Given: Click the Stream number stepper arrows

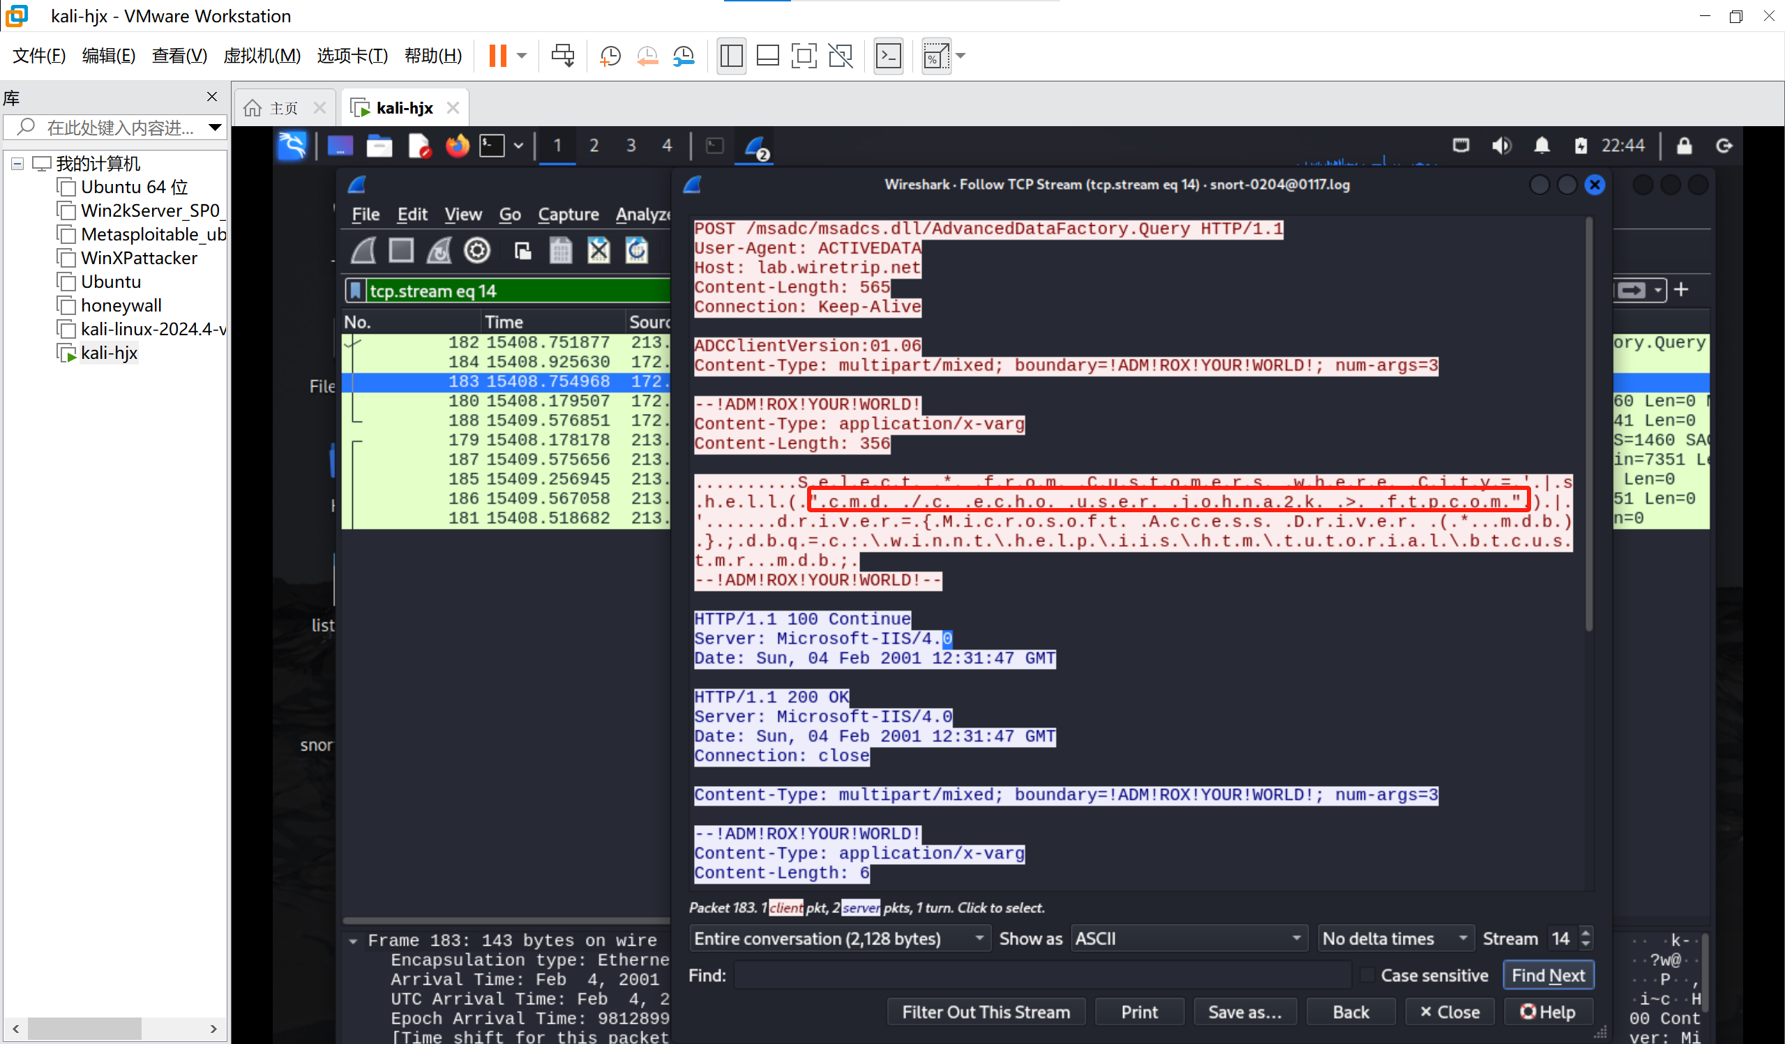Looking at the screenshot, I should coord(1586,938).
